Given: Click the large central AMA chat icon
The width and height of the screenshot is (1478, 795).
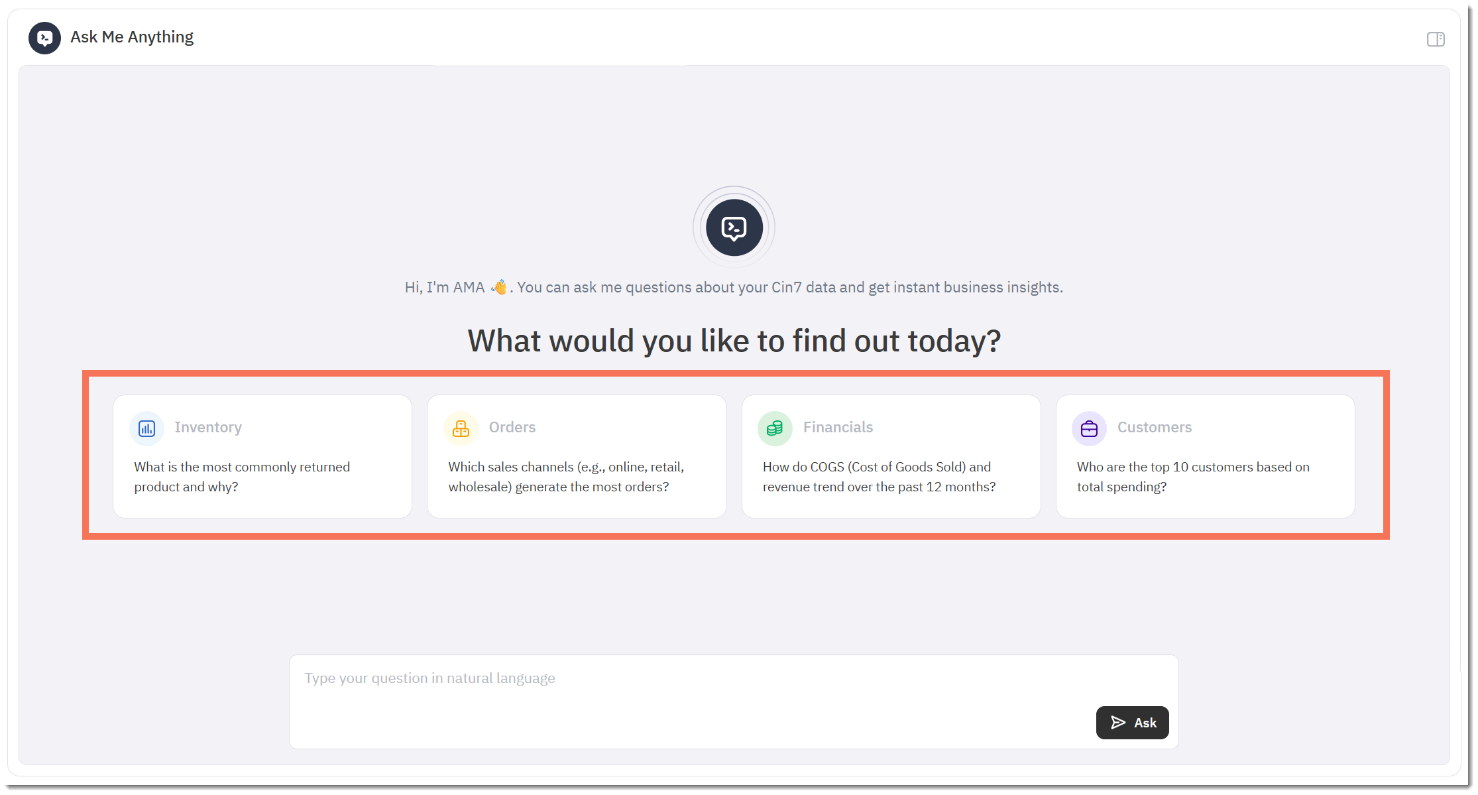Looking at the screenshot, I should pyautogui.click(x=734, y=227).
